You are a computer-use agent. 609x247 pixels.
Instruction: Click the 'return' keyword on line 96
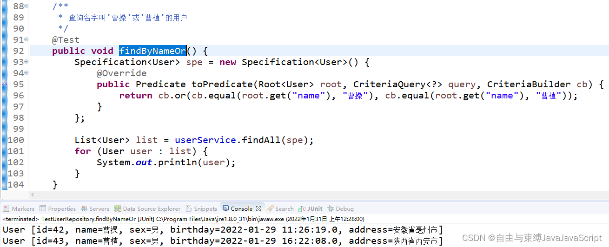(136, 96)
